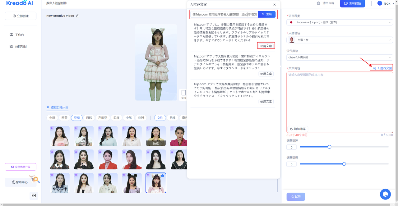This screenshot has width=398, height=206.
Task: Click the isak user avatar icon
Action: pyautogui.click(x=380, y=3)
